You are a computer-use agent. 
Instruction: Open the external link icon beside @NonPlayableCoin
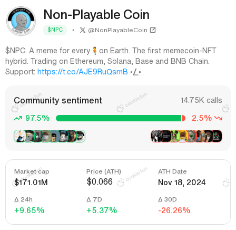(153, 30)
